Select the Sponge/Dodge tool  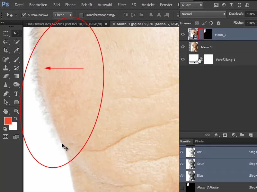(x=16, y=84)
